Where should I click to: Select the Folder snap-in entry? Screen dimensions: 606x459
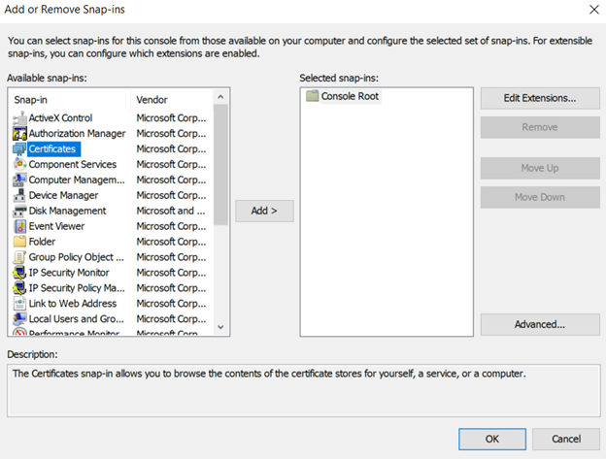tap(43, 242)
